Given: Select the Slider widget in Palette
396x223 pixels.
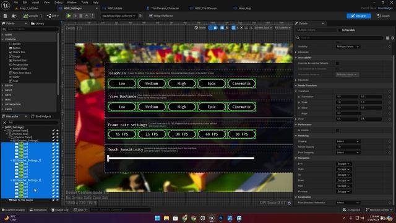Looking at the screenshot, I should click(14, 77).
